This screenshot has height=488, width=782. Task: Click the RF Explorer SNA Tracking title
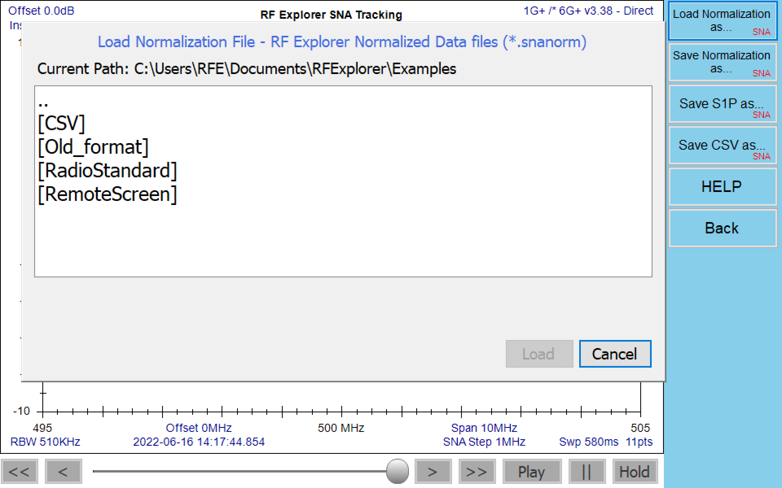click(331, 15)
